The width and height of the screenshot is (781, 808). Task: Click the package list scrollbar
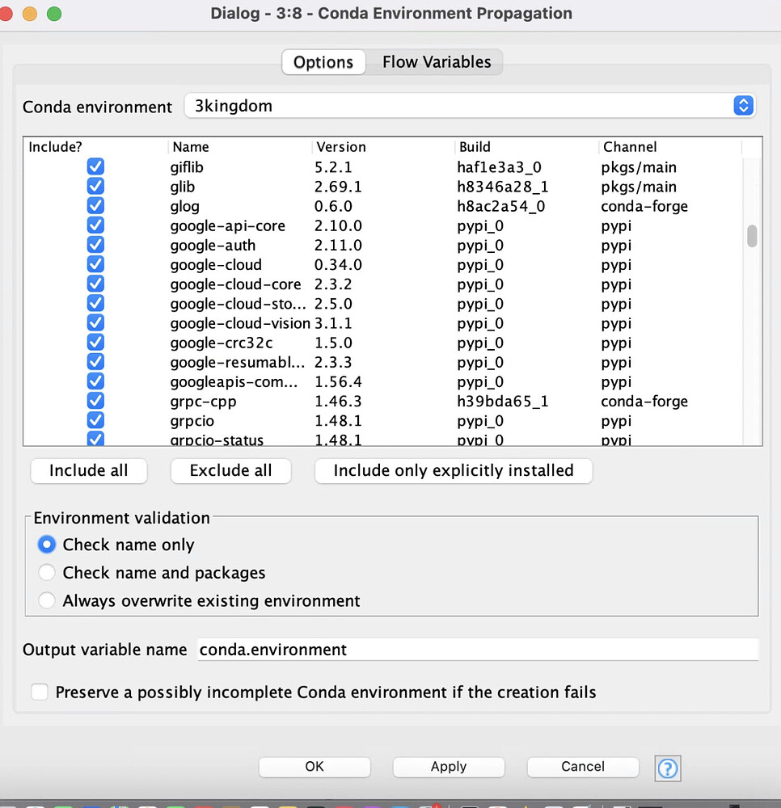click(x=752, y=234)
